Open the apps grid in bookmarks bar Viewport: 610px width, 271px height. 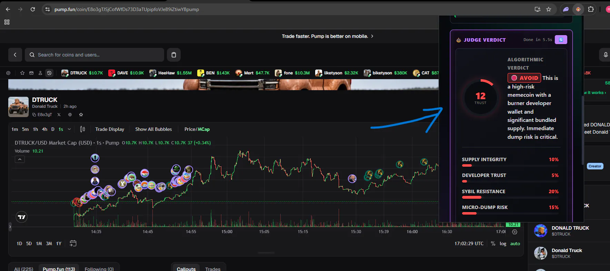7,22
